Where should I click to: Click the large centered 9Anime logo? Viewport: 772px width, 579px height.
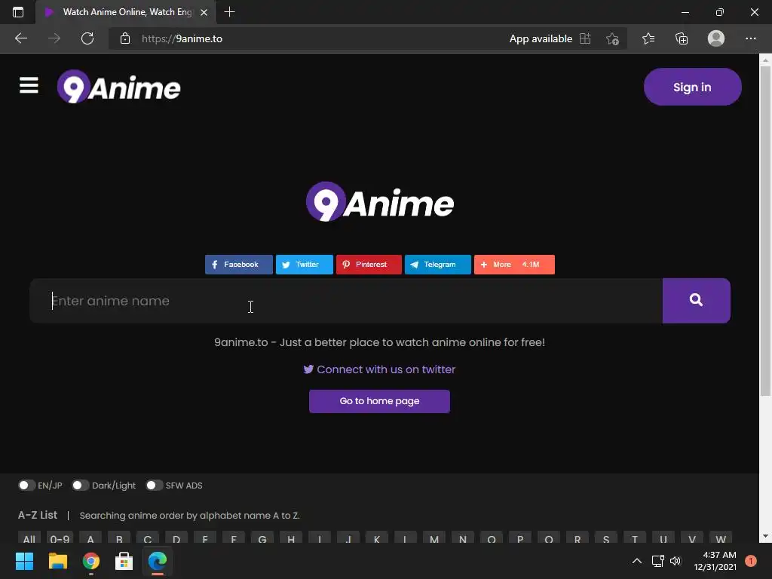380,202
